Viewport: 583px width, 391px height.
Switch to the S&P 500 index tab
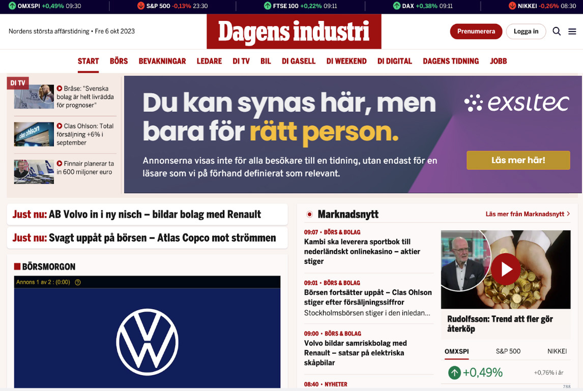coord(508,351)
